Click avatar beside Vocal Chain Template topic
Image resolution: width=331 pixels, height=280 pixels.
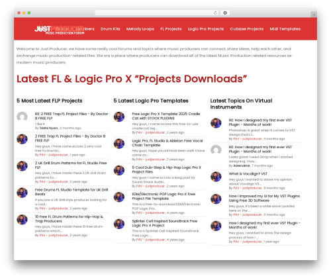tap(119, 144)
